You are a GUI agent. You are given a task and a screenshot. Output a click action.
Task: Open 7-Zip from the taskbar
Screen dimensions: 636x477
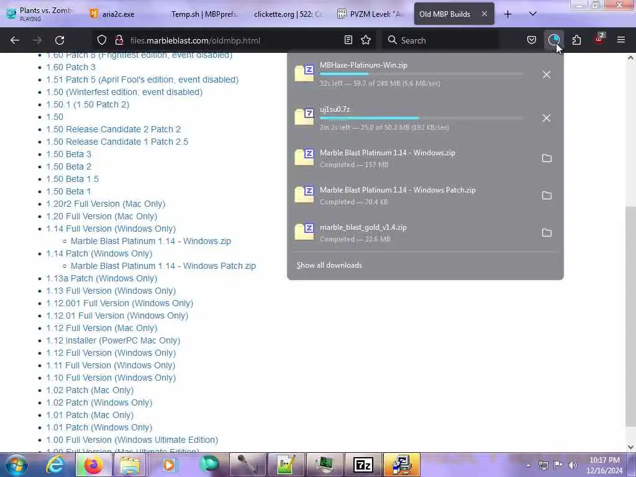pyautogui.click(x=363, y=465)
